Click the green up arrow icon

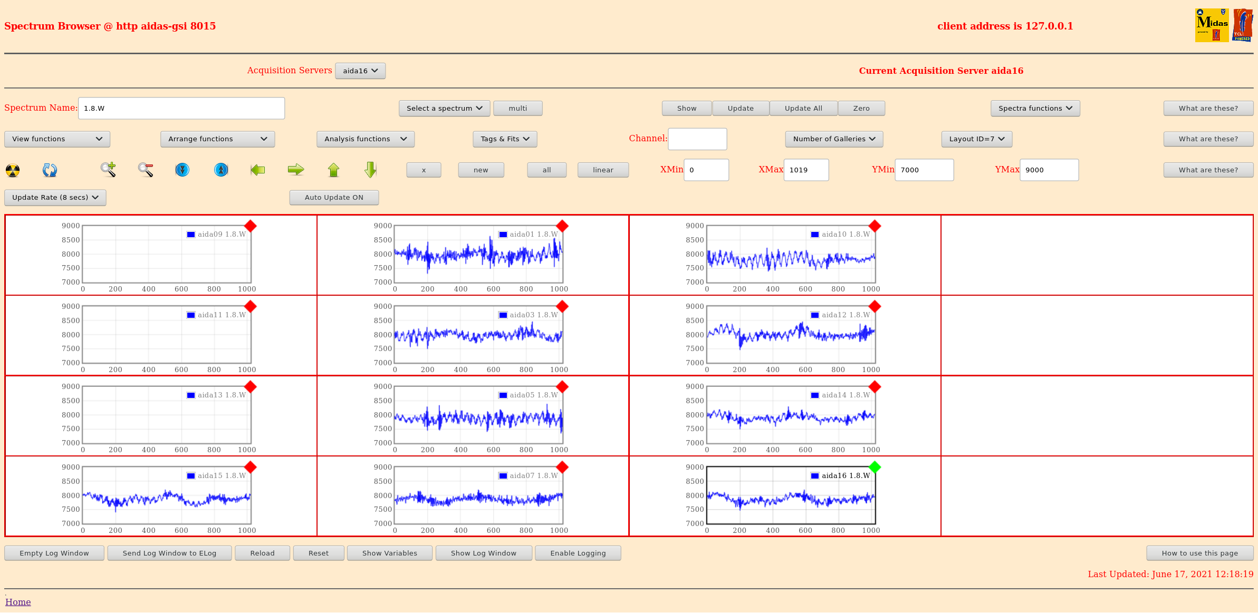tap(333, 170)
